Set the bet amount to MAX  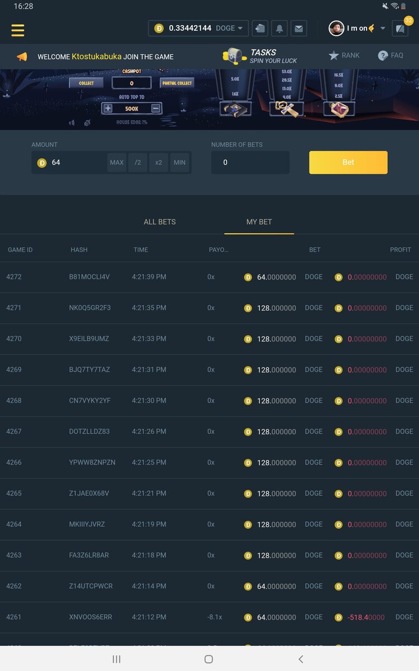click(x=117, y=163)
